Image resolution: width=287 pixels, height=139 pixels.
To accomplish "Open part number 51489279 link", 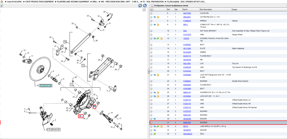I will [187, 21].
